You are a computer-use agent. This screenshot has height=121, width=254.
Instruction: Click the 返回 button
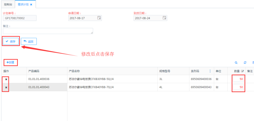(x=29, y=41)
